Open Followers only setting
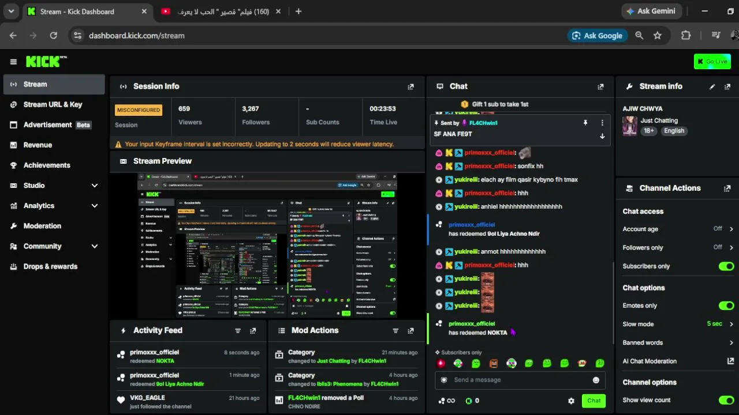 click(x=678, y=248)
